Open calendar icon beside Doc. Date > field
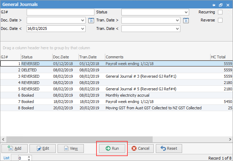233x161 pixels. tap(91, 20)
